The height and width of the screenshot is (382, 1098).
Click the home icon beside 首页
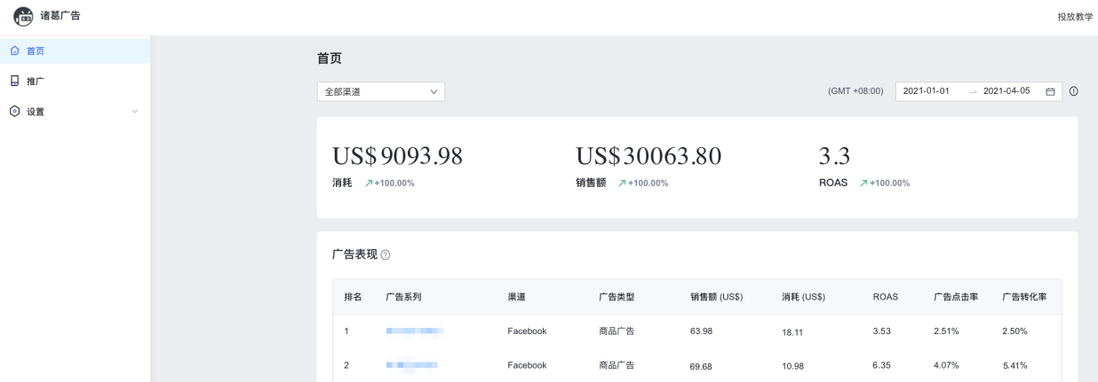(13, 51)
